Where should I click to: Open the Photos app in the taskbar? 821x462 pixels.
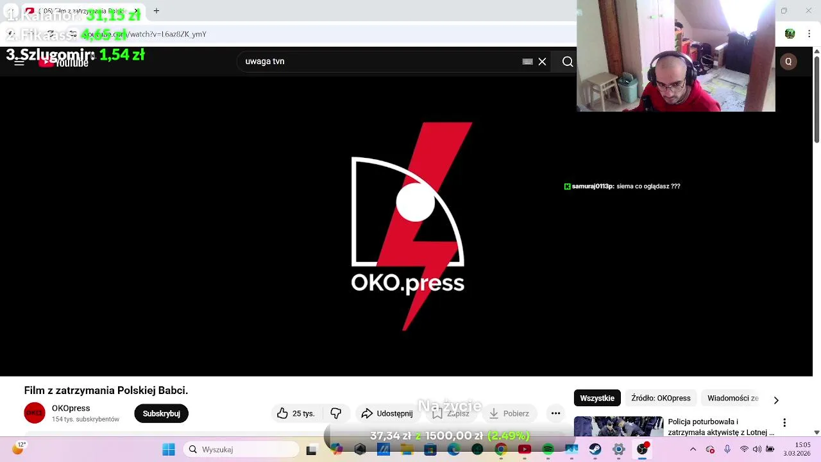(571, 450)
